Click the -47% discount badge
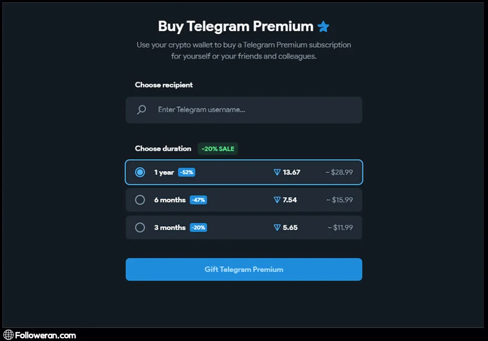The height and width of the screenshot is (341, 488). (x=198, y=200)
